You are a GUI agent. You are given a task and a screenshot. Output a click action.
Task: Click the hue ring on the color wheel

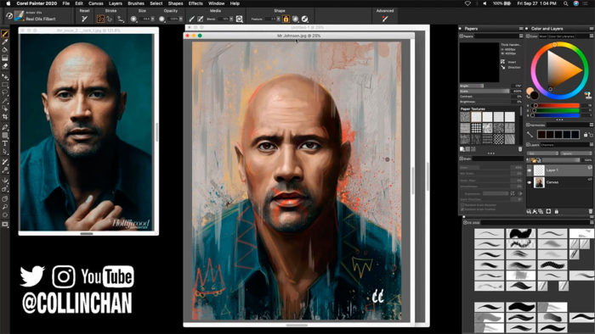pos(559,70)
